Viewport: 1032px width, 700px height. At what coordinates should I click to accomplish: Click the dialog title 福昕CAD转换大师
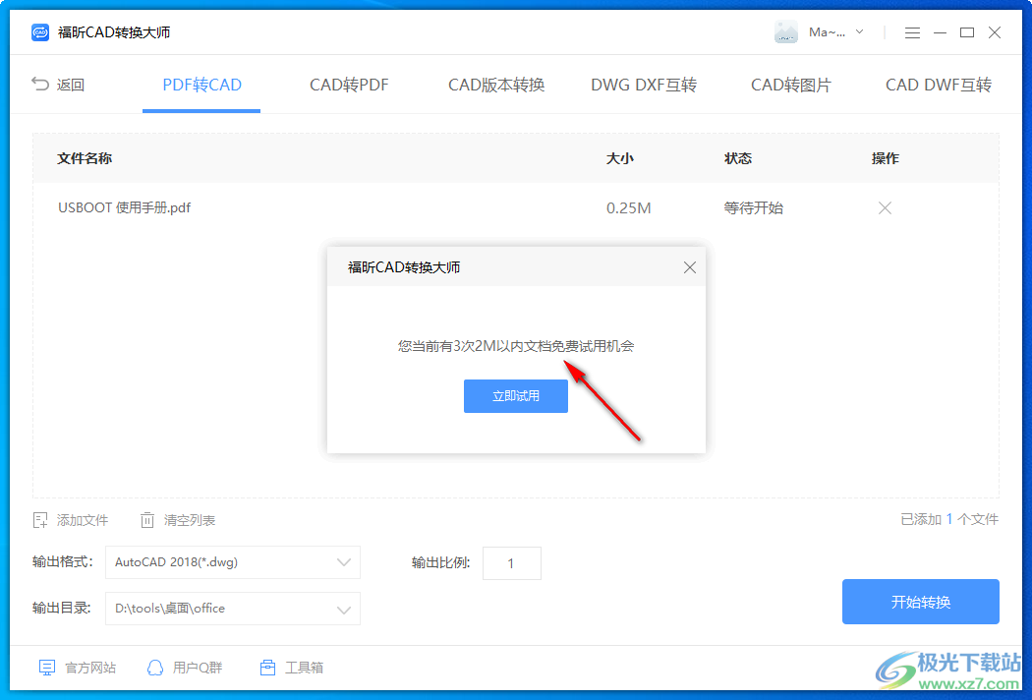[403, 267]
